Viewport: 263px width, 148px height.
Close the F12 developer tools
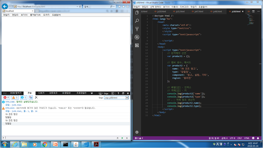(x=128, y=93)
